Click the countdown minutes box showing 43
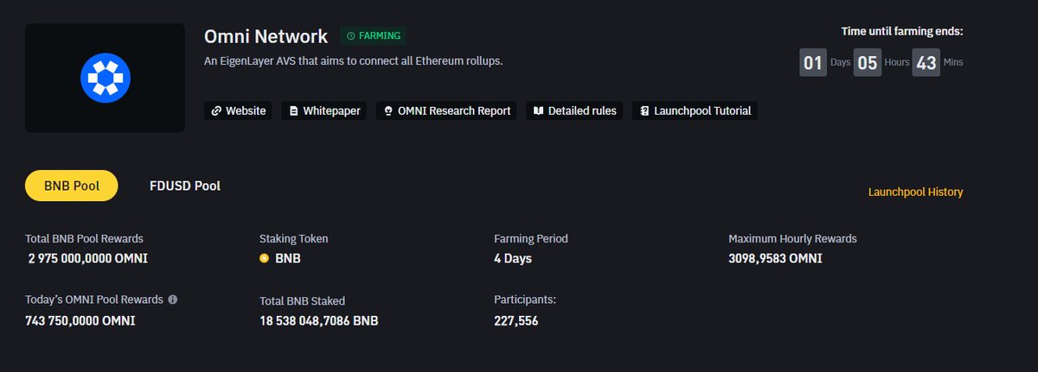Viewport: 1038px width, 372px height. [x=926, y=63]
